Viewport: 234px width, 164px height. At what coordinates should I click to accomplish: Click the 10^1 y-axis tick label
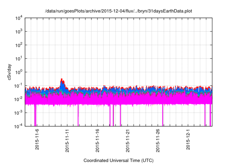[19, 59]
